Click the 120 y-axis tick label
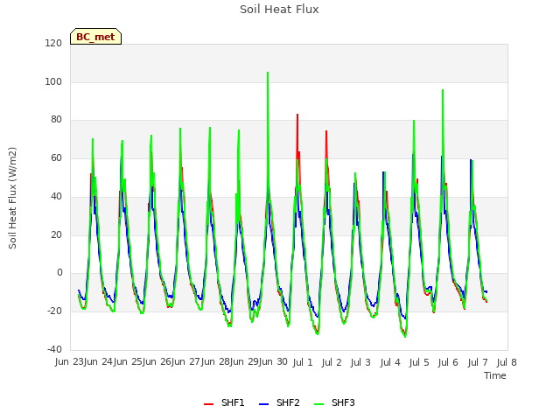The height and width of the screenshot is (420, 560). coord(53,43)
